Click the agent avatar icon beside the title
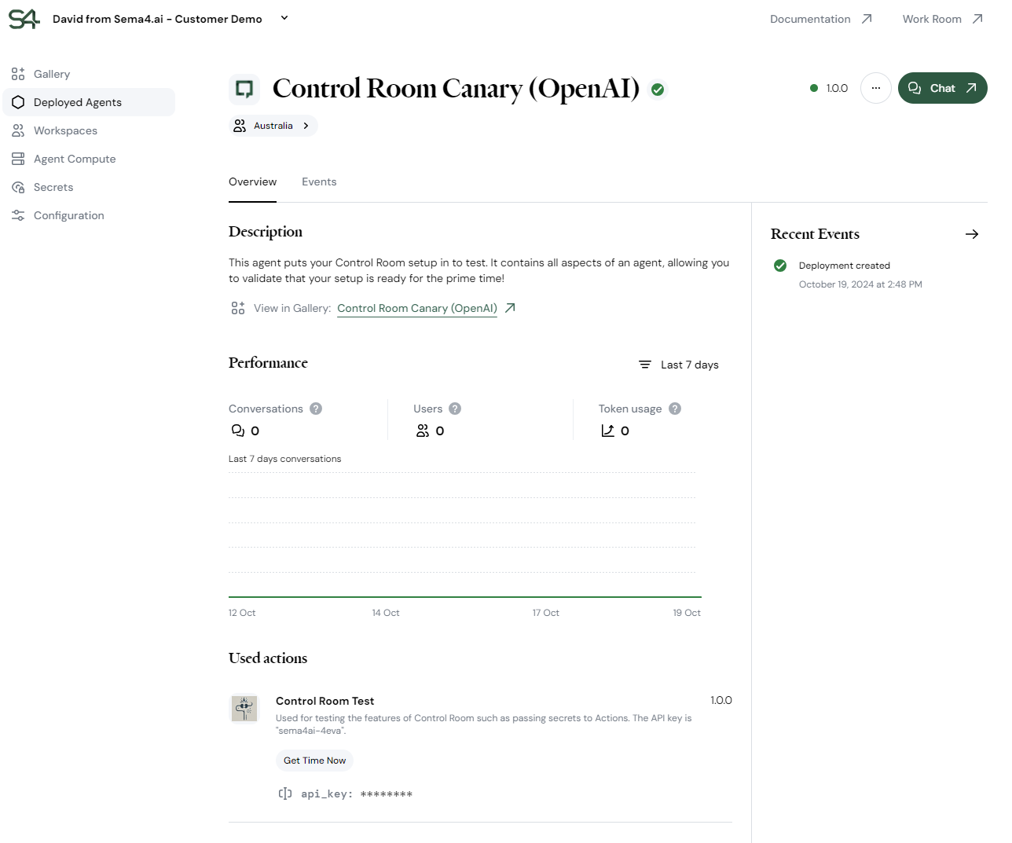Image resolution: width=1012 pixels, height=843 pixels. (244, 89)
